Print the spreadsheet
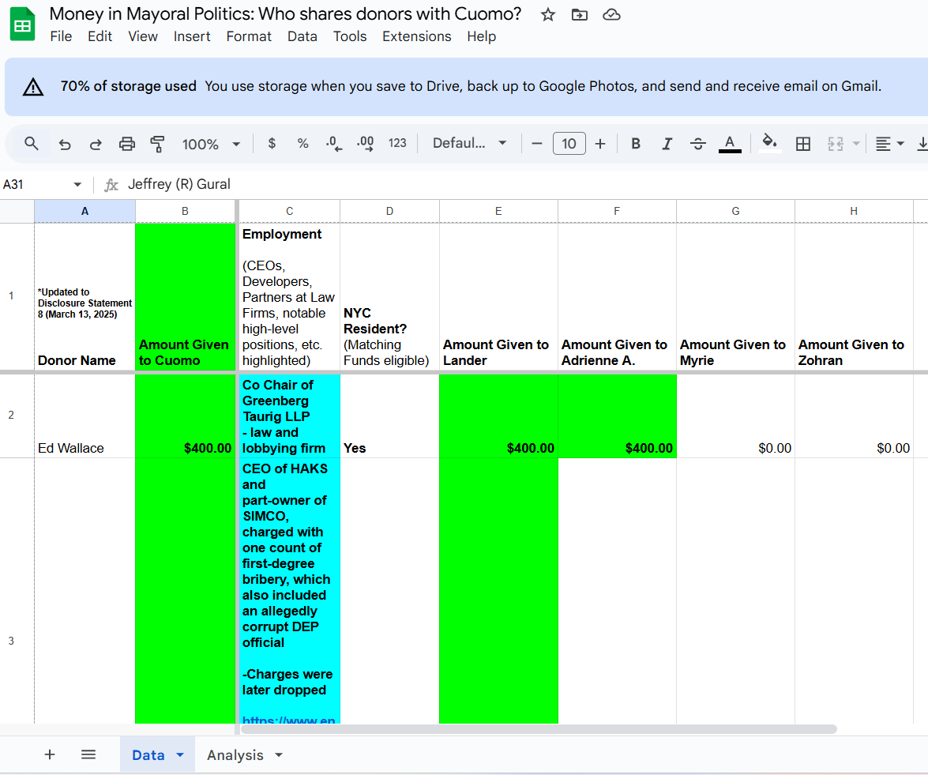The width and height of the screenshot is (928, 775). pos(126,144)
